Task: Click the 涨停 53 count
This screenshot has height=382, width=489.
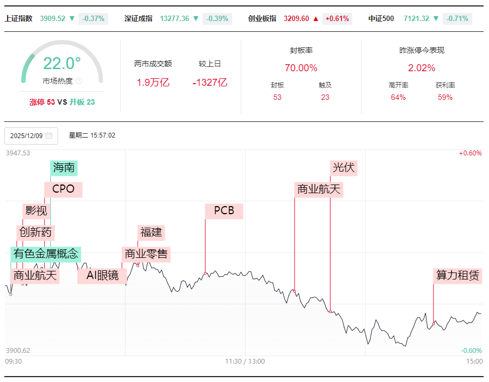Action: click(42, 101)
